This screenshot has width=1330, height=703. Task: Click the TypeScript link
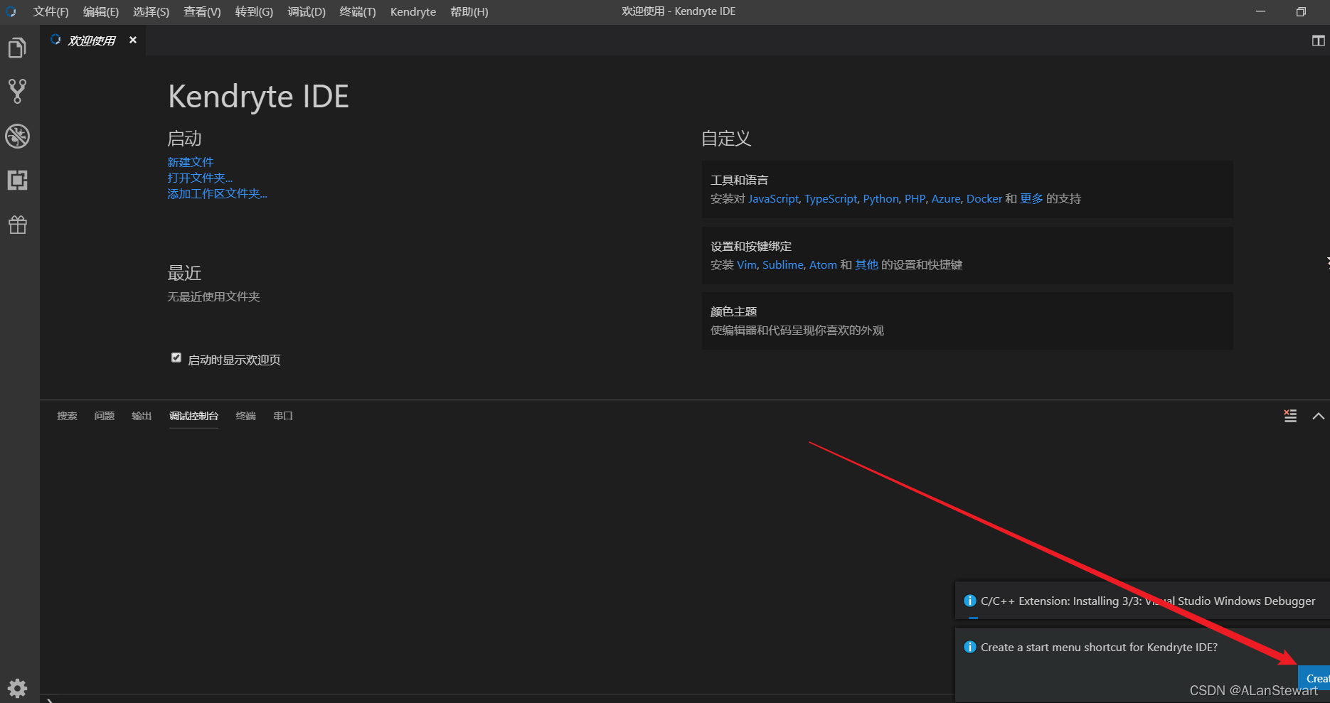point(831,198)
